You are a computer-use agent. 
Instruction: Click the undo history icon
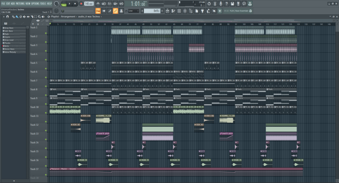[209, 4]
